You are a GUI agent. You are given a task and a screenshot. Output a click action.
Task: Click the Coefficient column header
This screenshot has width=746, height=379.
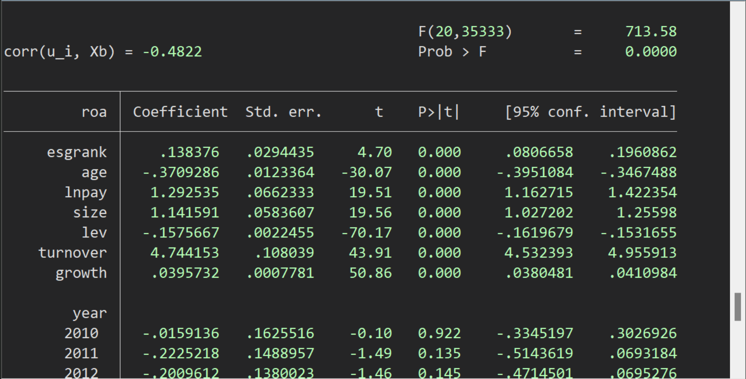point(180,112)
